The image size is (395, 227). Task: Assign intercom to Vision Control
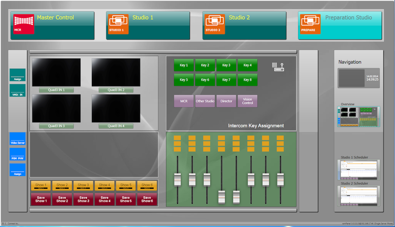[x=247, y=101]
